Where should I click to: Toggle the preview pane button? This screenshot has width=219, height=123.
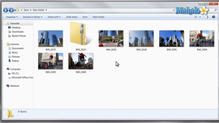[x=206, y=17]
